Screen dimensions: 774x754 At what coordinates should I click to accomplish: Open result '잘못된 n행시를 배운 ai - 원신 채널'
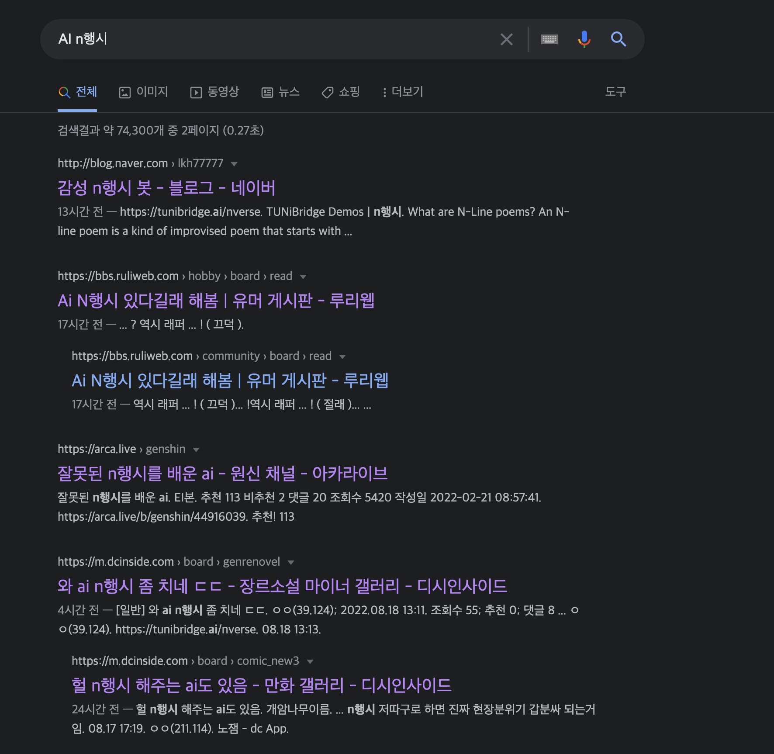click(x=223, y=474)
